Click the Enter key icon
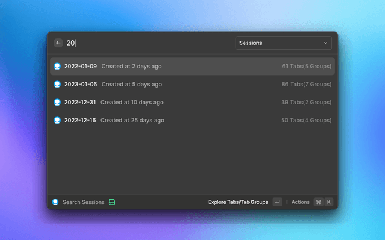The image size is (385, 240). pos(277,202)
